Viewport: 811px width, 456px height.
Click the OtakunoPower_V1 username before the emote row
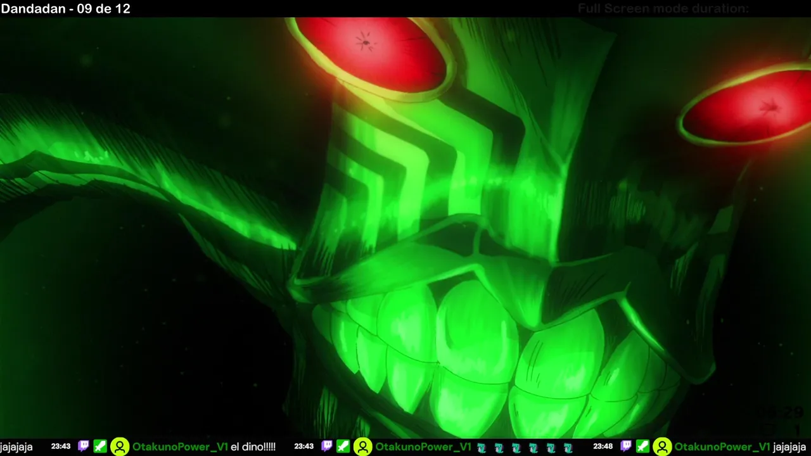[x=423, y=447]
